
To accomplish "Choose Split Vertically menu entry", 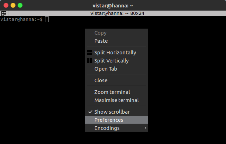I will (117, 61).
